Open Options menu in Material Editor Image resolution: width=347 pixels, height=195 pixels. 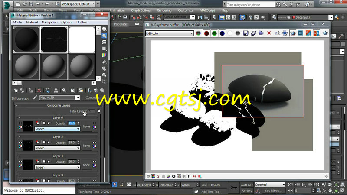click(x=67, y=23)
